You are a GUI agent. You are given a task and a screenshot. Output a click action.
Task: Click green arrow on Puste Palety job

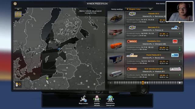[179, 61]
